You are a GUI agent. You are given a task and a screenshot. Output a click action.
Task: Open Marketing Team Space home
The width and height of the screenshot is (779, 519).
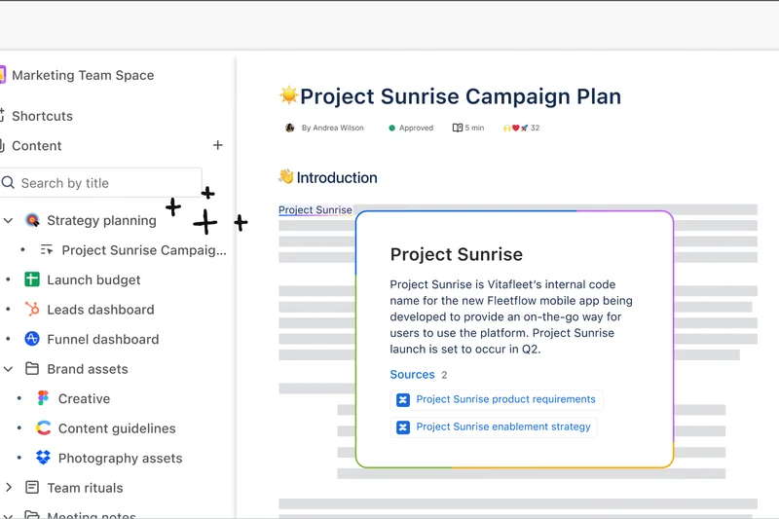(83, 75)
